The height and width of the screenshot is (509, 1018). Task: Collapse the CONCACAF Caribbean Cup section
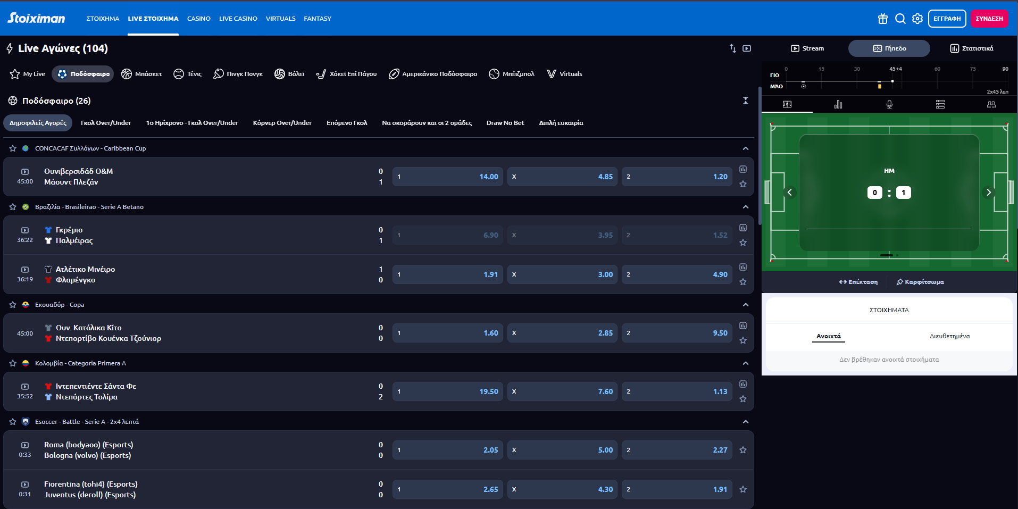(745, 148)
